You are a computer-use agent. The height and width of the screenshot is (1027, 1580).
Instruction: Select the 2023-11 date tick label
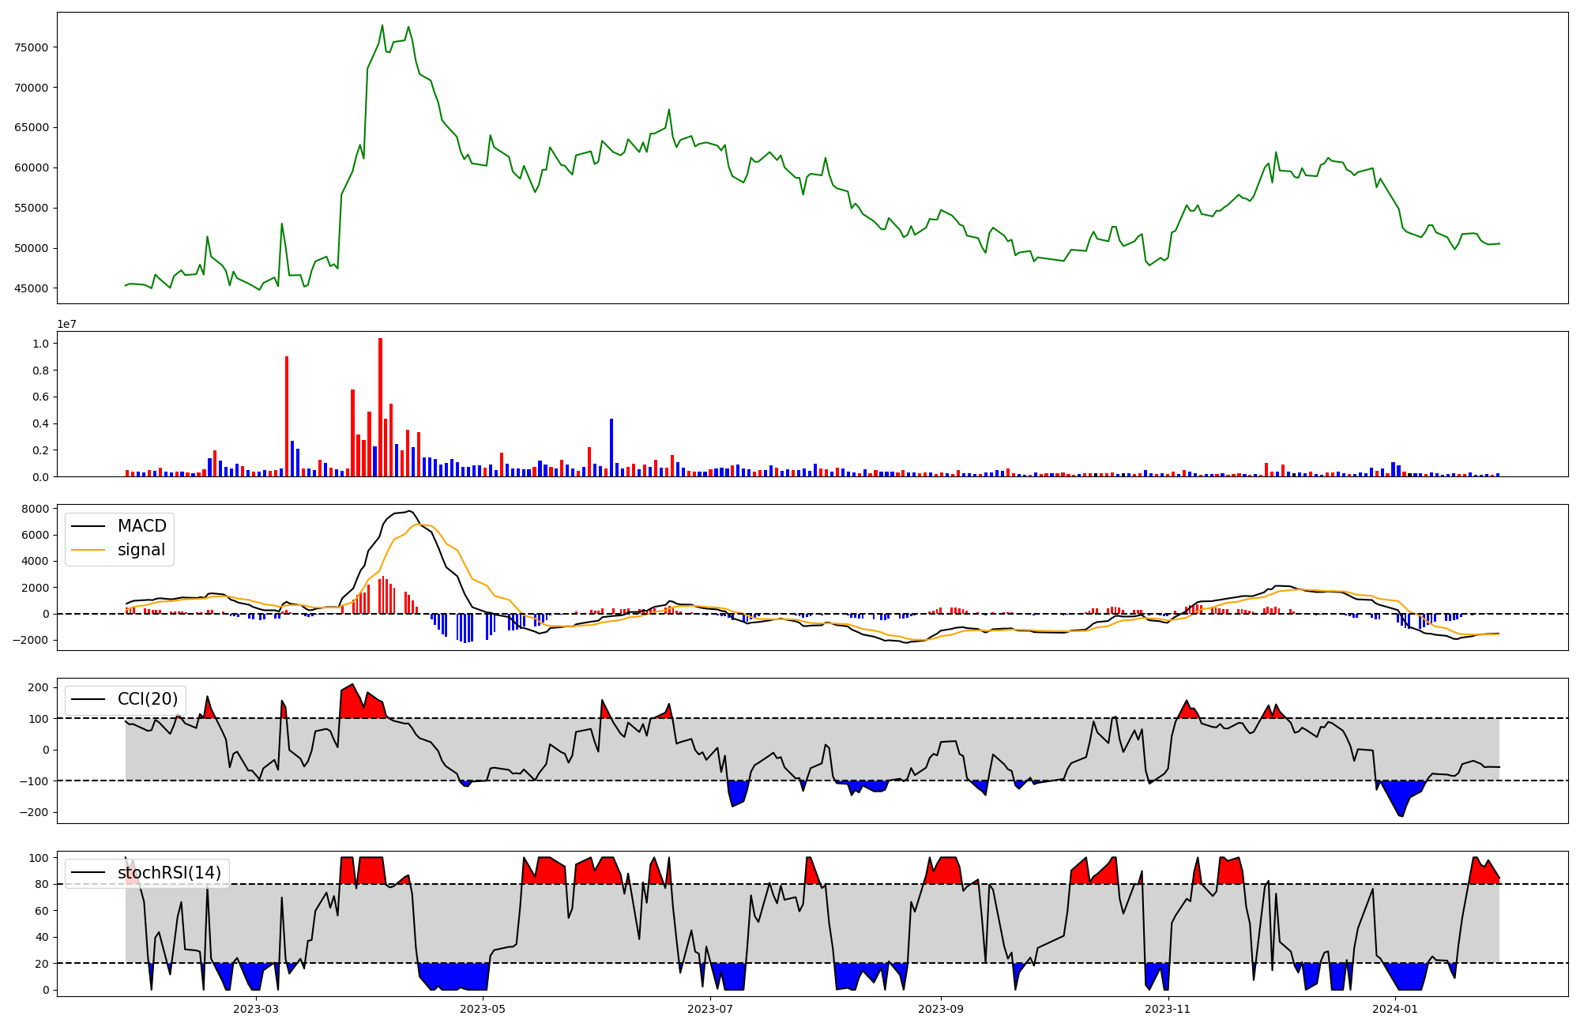(1168, 1009)
